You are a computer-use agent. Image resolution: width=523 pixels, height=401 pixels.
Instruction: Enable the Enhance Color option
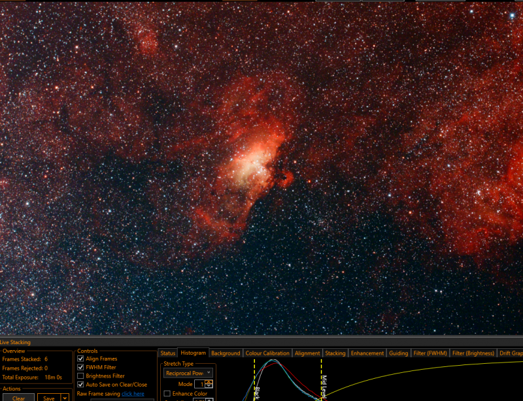167,394
